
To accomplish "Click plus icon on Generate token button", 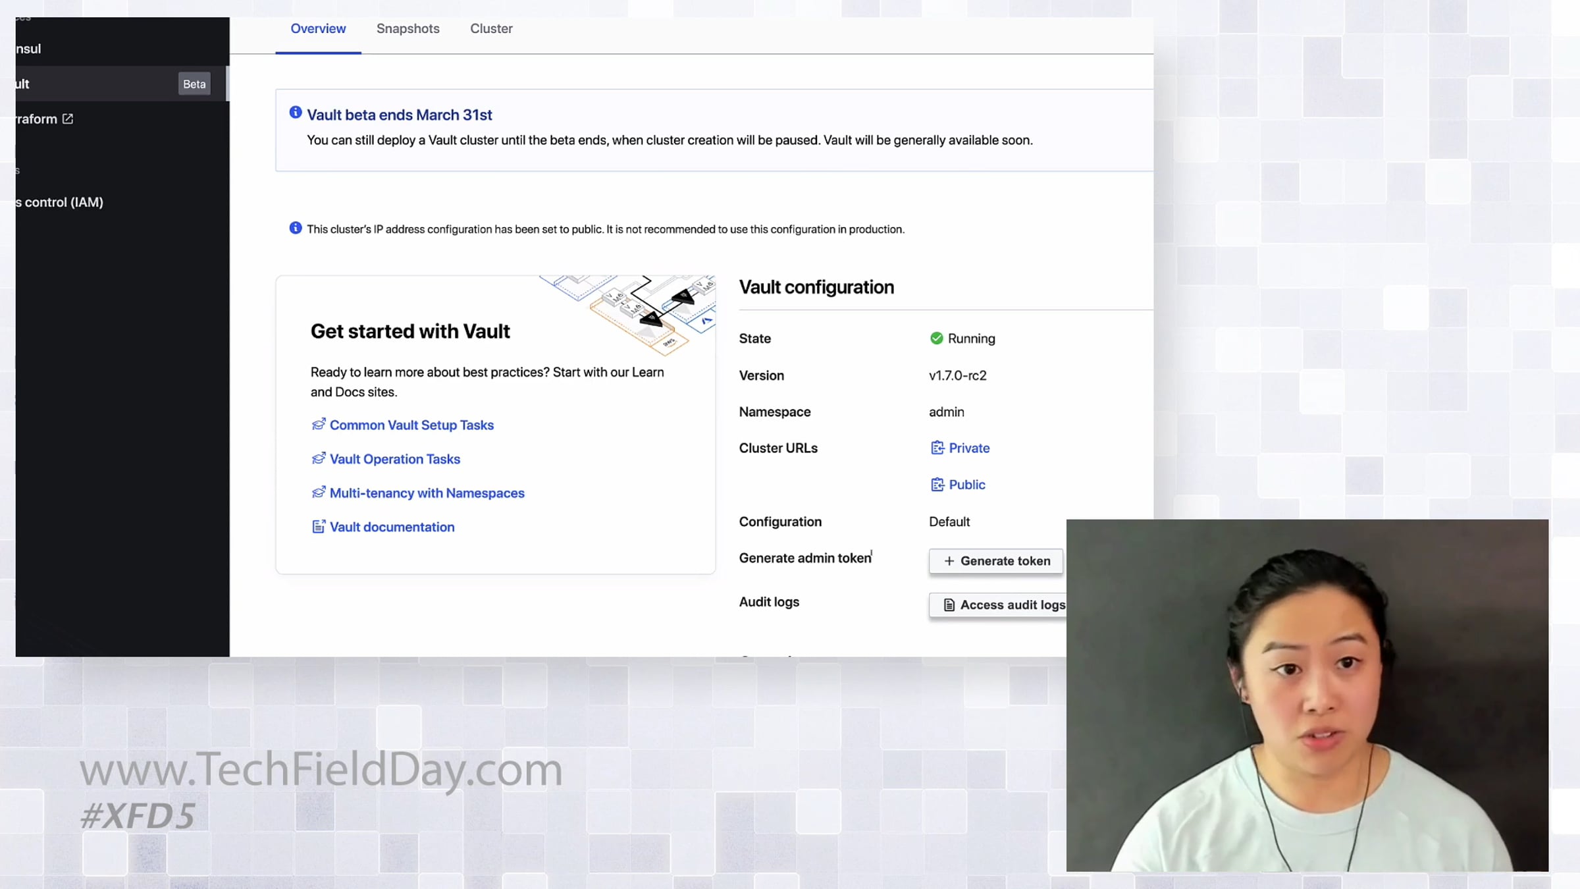I will point(949,561).
